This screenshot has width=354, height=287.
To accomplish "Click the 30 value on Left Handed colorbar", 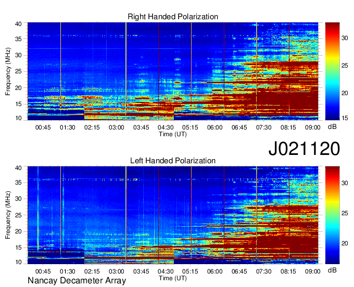I will click(x=345, y=183).
